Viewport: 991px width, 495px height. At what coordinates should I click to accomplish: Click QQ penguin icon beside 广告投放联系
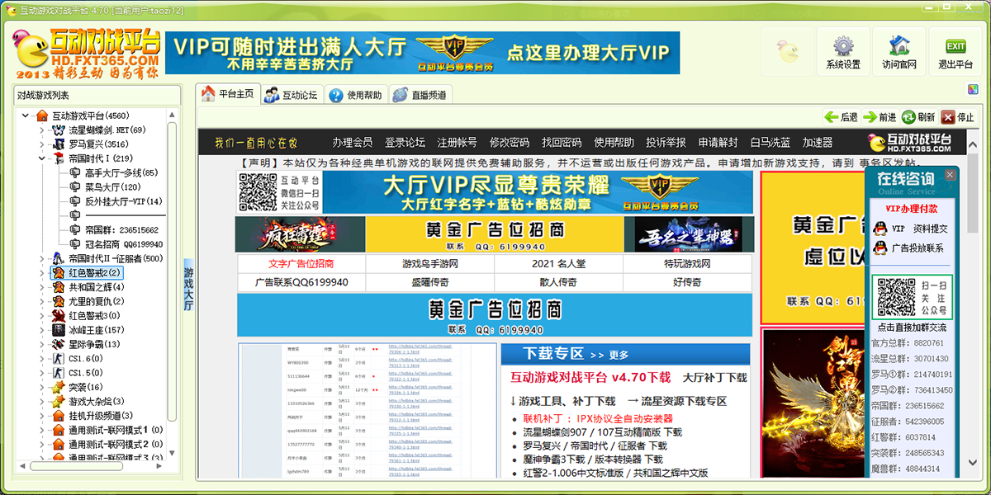[881, 248]
